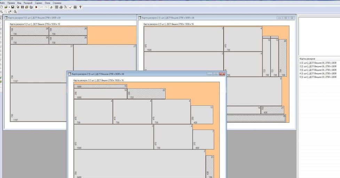Open the Справка menu
The width and height of the screenshot is (340, 178).
point(57,2)
